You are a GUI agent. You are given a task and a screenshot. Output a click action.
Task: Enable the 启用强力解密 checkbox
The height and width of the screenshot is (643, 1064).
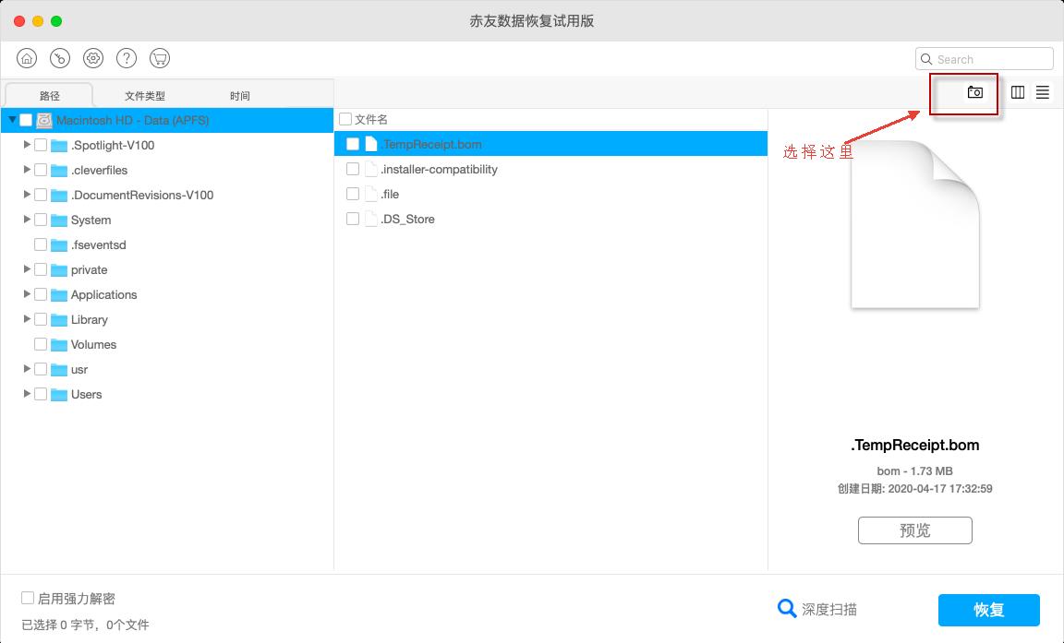point(29,598)
